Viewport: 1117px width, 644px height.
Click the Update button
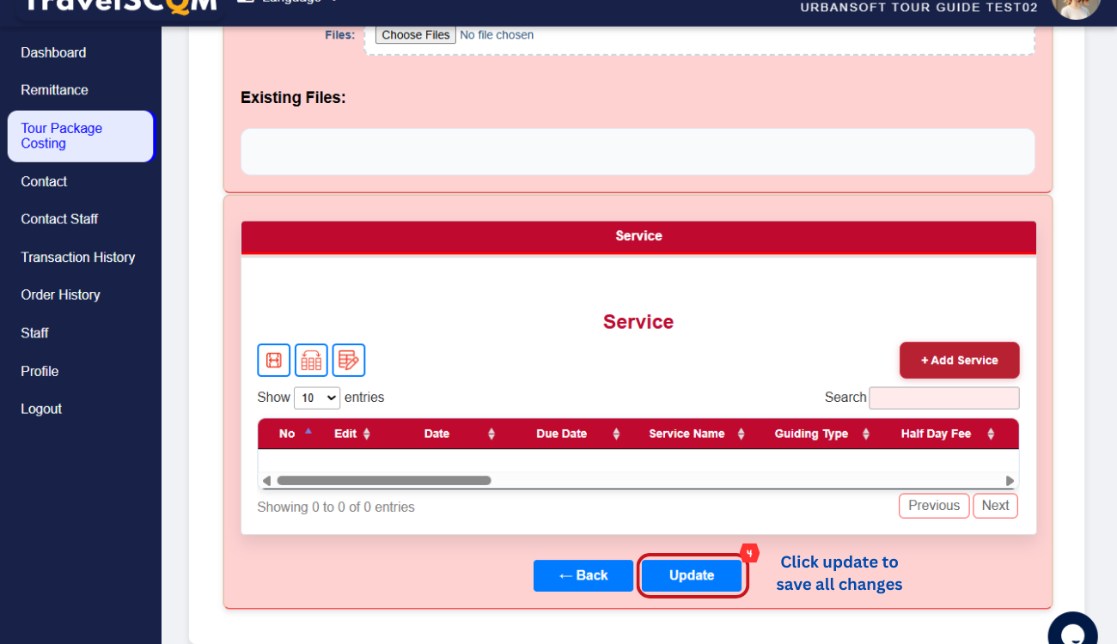(x=692, y=576)
